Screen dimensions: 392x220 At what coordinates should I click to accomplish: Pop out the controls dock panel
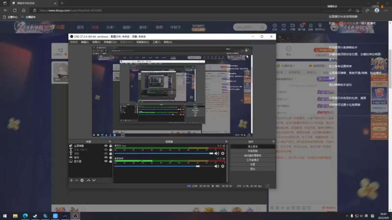pyautogui.click(x=273, y=142)
